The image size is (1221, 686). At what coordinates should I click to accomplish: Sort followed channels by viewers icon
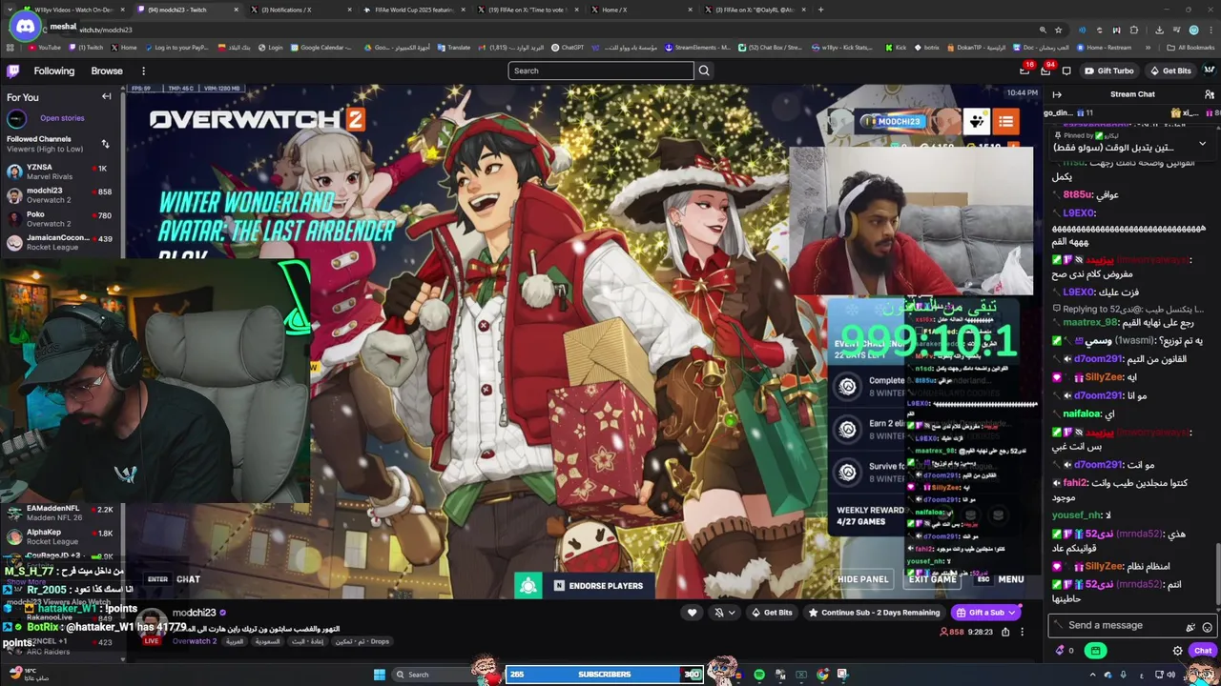coord(105,144)
